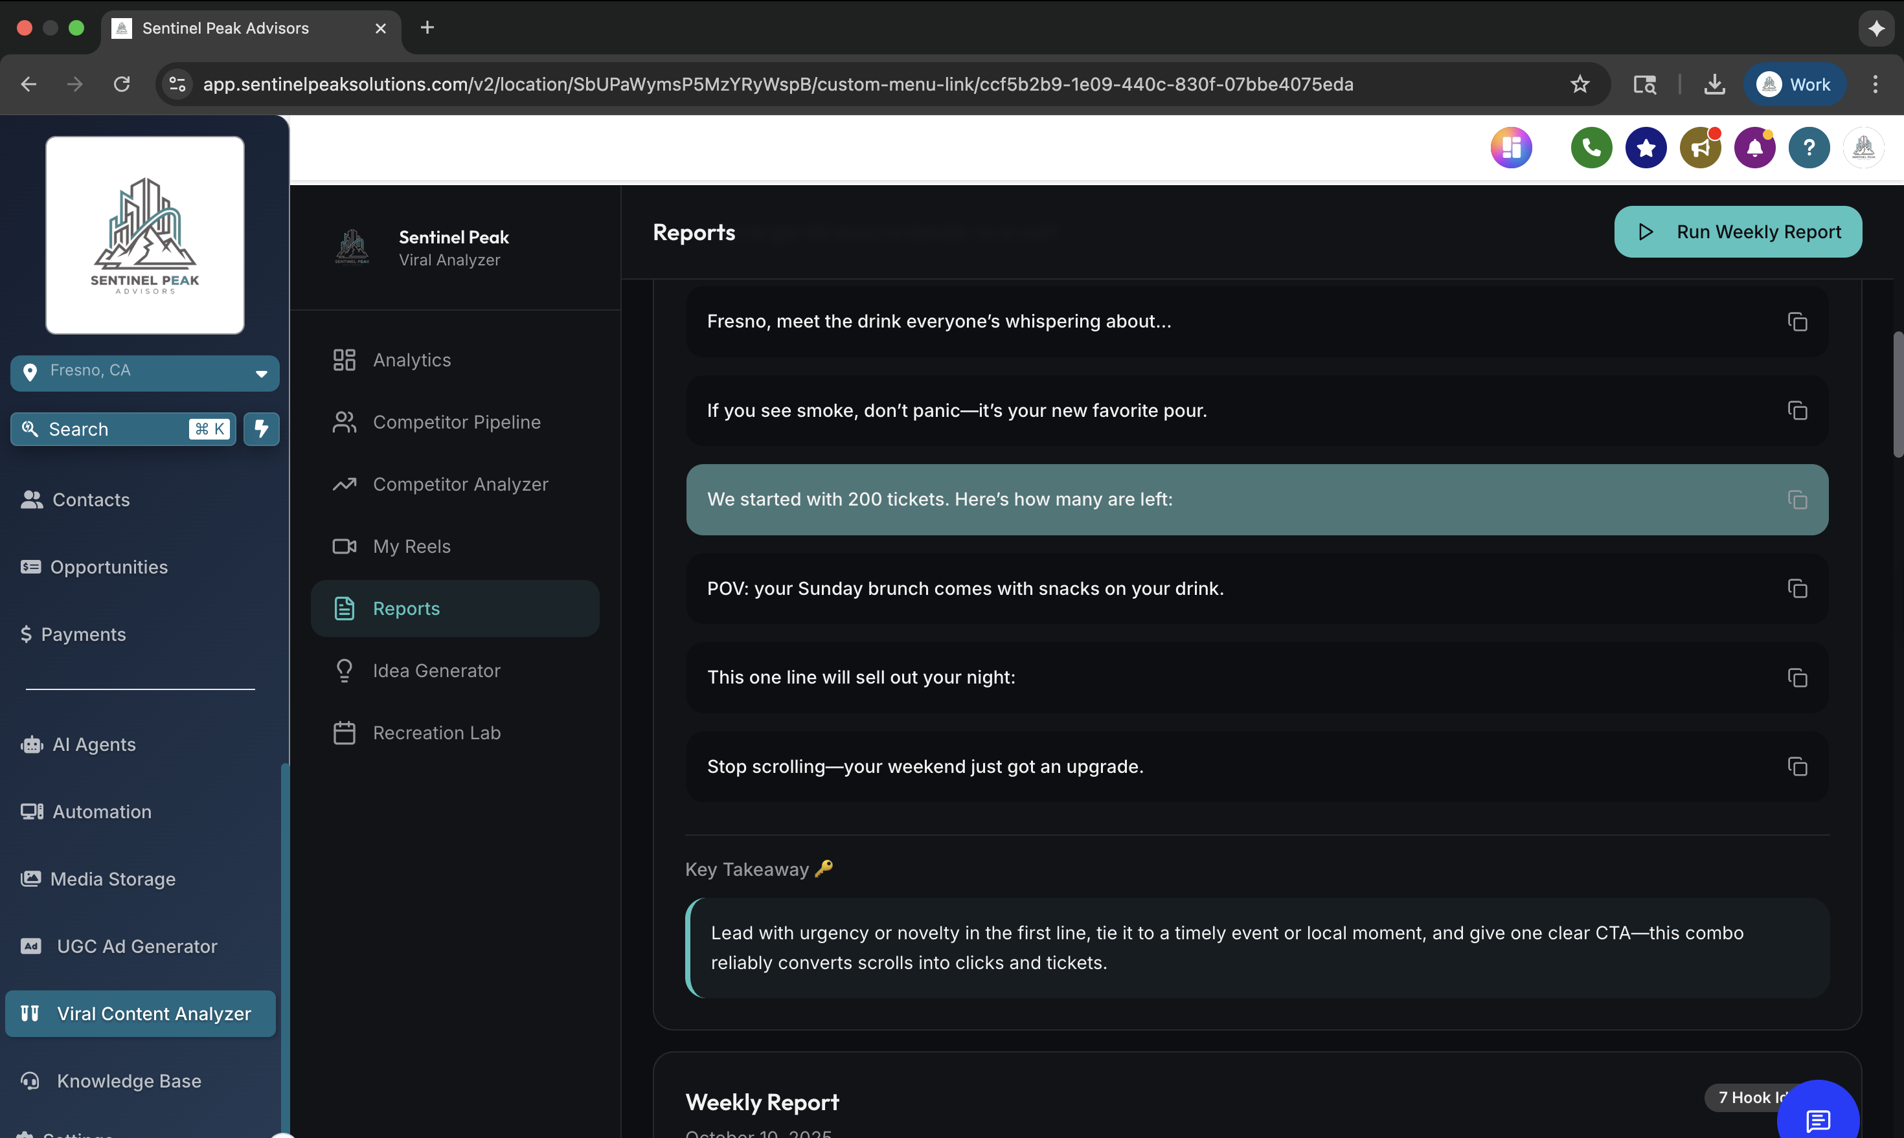Select Competitor Pipeline from the sidebar
The image size is (1904, 1138).
click(x=457, y=422)
